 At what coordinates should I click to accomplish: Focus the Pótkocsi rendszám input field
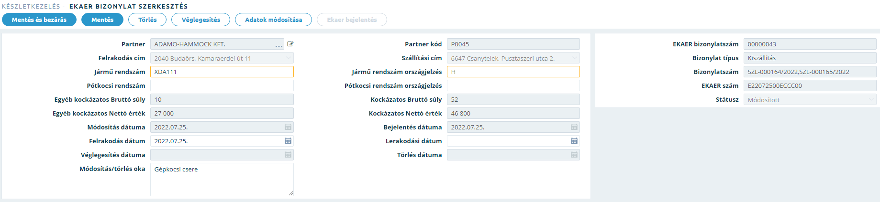(222, 85)
